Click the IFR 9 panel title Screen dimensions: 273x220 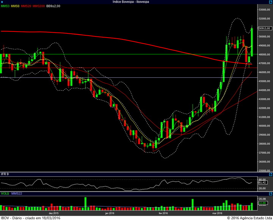pyautogui.click(x=5, y=174)
